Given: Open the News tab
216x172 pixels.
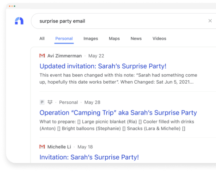Looking at the screenshot, I should (136, 38).
